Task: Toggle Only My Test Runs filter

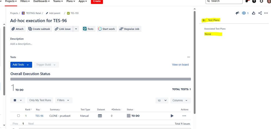Action: click(x=40, y=100)
